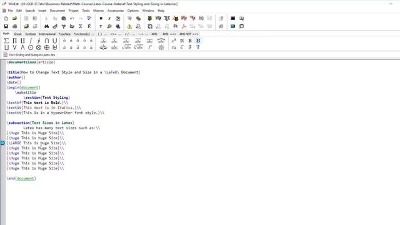Open the Insert menu

click(42, 11)
